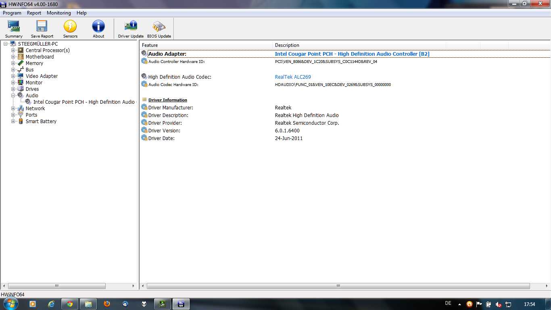Open the Monitoring menu
Screen dimensions: 551x310
(59, 13)
